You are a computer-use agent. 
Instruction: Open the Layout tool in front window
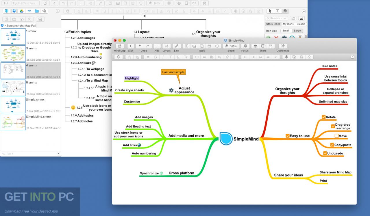pos(166,46)
